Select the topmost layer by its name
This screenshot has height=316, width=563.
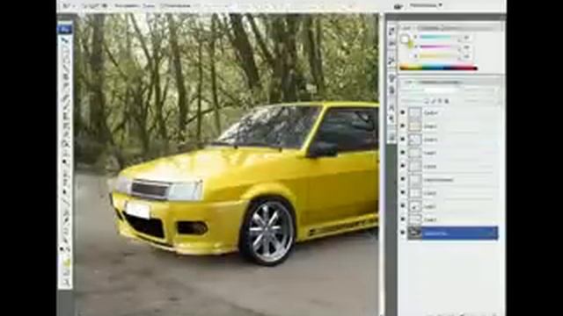(431, 113)
